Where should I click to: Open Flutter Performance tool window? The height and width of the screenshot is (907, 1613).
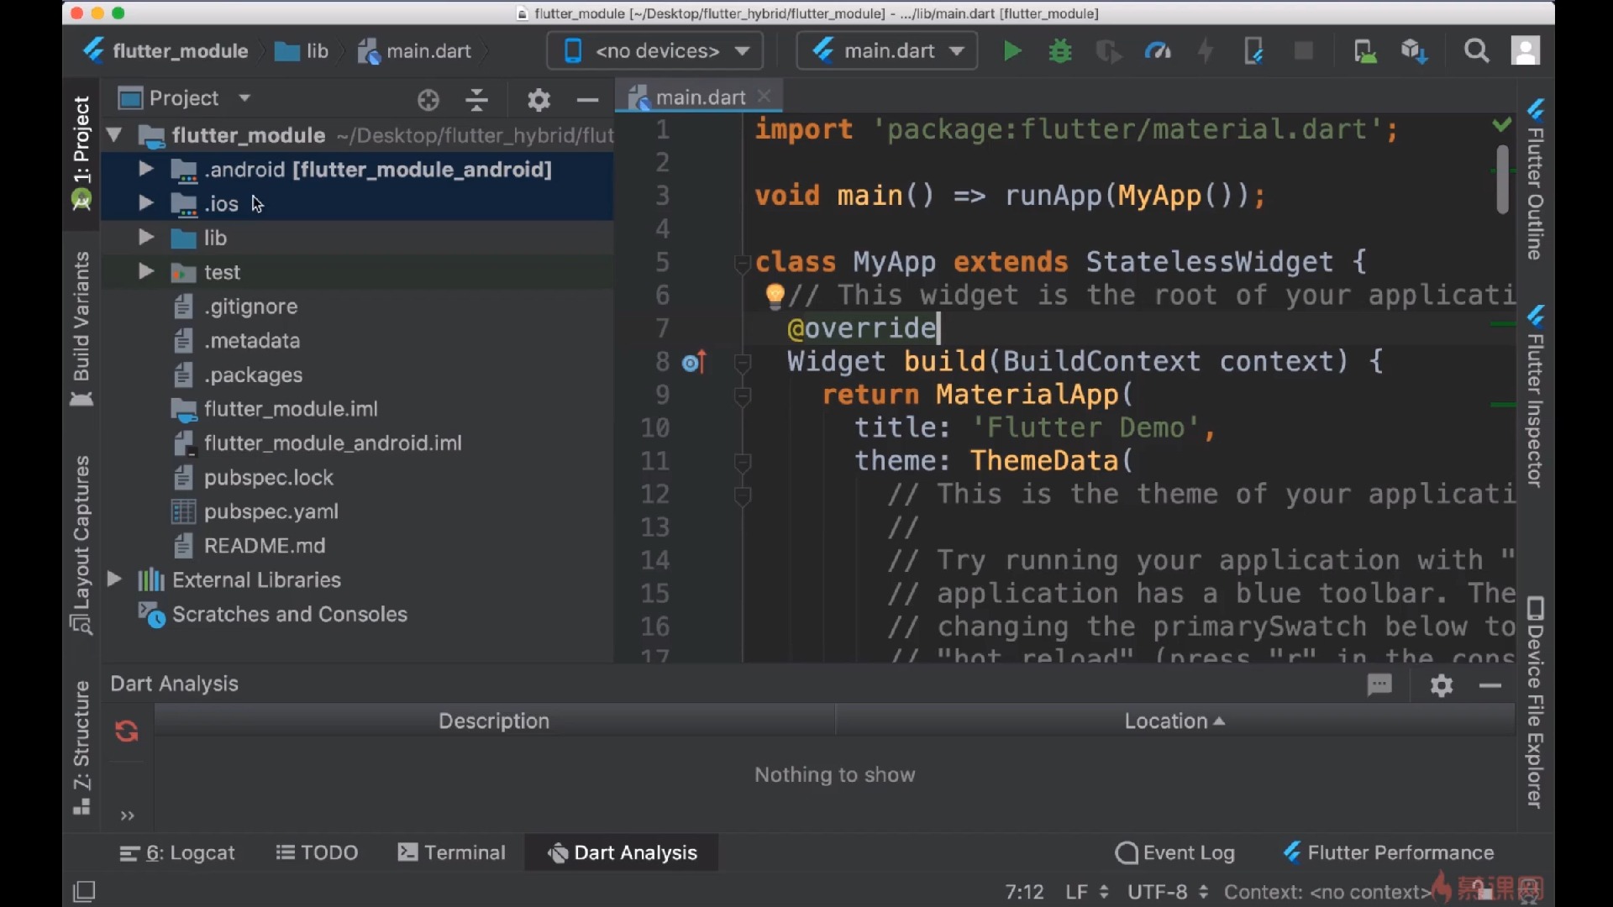pyautogui.click(x=1388, y=853)
